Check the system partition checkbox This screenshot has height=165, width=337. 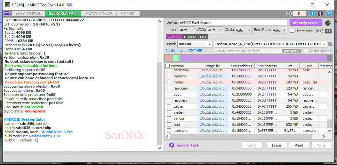[x=169, y=112]
